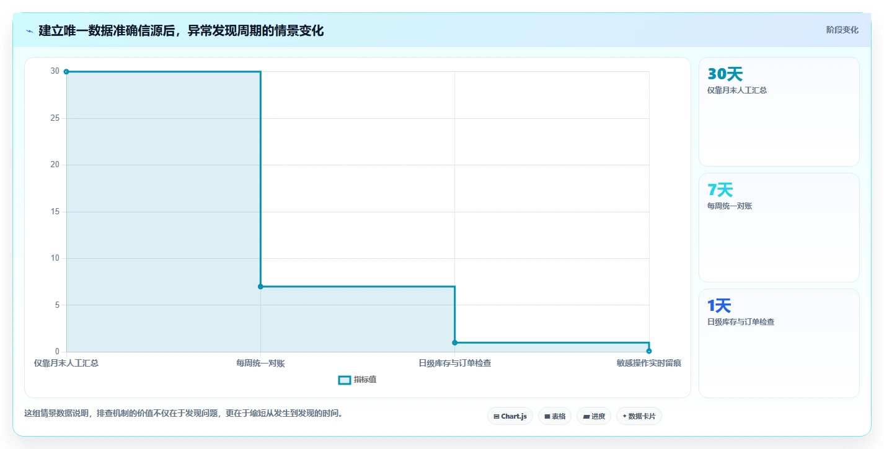Click the 数据卡片 tag chip
This screenshot has width=884, height=449.
point(639,416)
